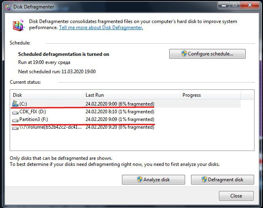Click the Partition3 (F:) drive icon
This screenshot has width=263, height=208.
(16, 120)
